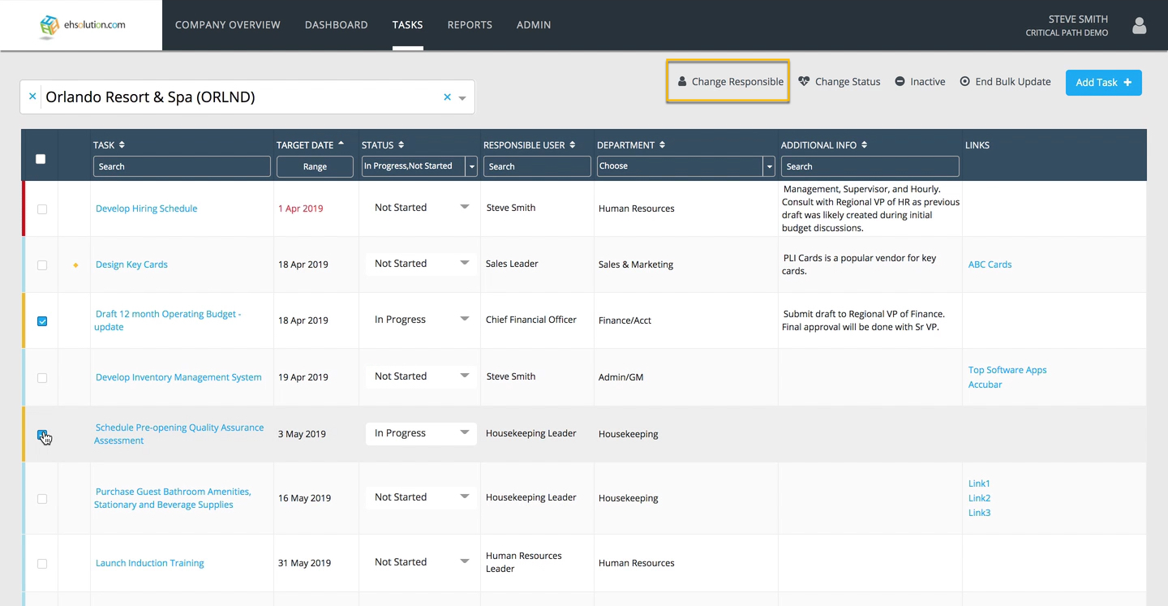This screenshot has width=1168, height=606.
Task: Click the Responsible User search field
Action: [537, 166]
